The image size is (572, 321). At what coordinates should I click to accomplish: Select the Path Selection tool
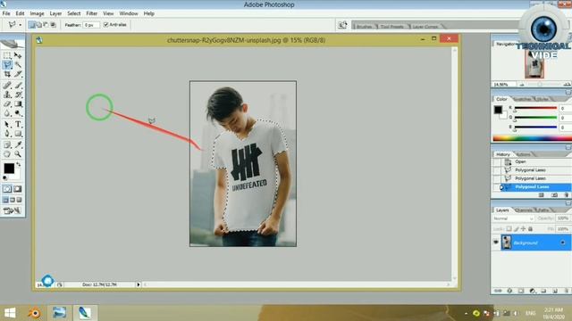click(7, 125)
